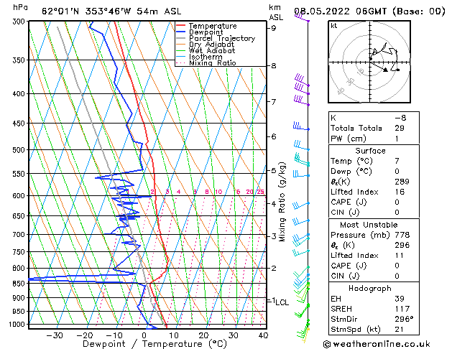
Task: Click the 9 km altitude label
Action: 273,28
